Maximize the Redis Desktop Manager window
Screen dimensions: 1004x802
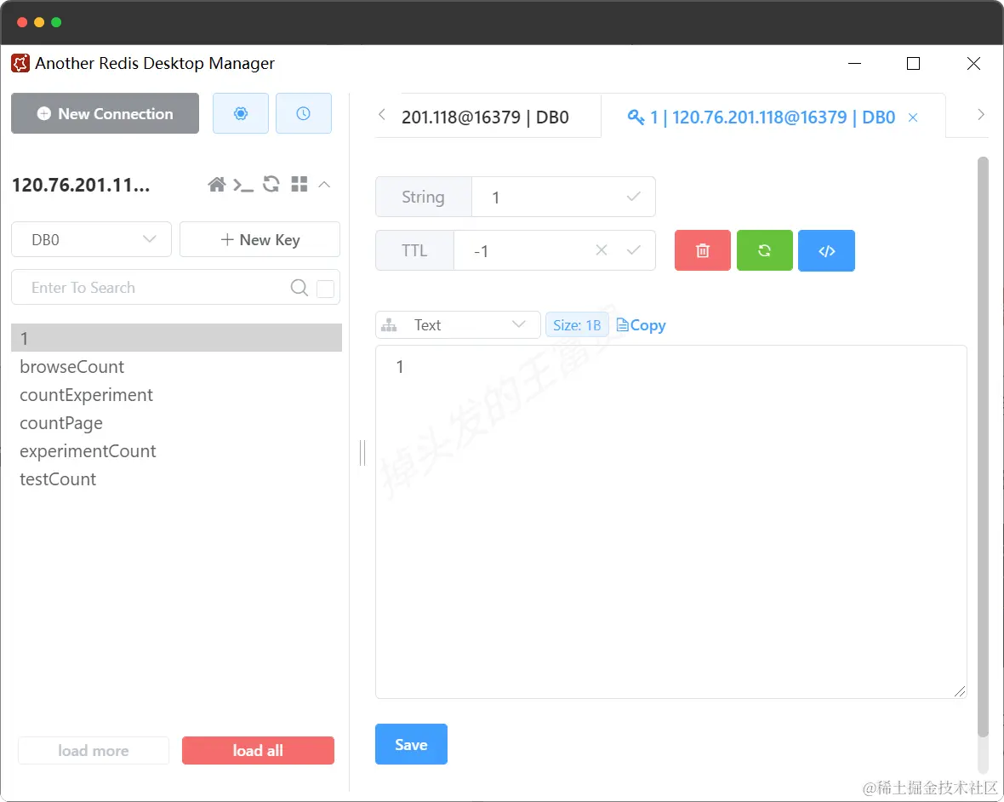pos(913,63)
